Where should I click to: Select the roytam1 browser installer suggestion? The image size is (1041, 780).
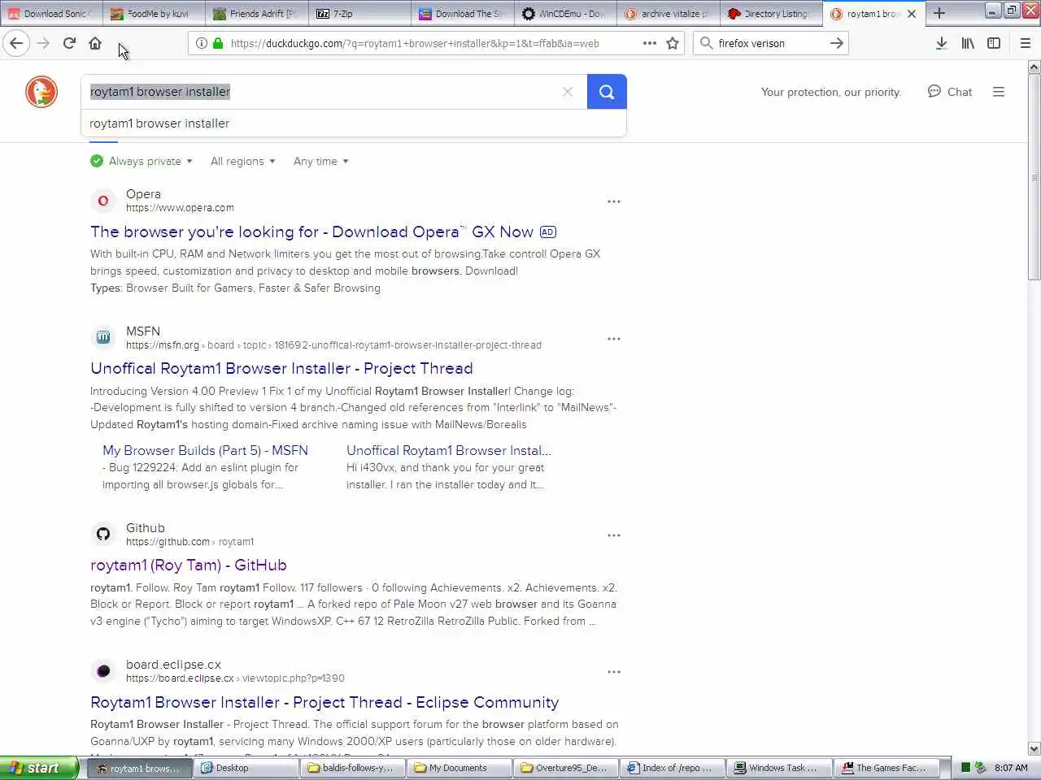354,123
